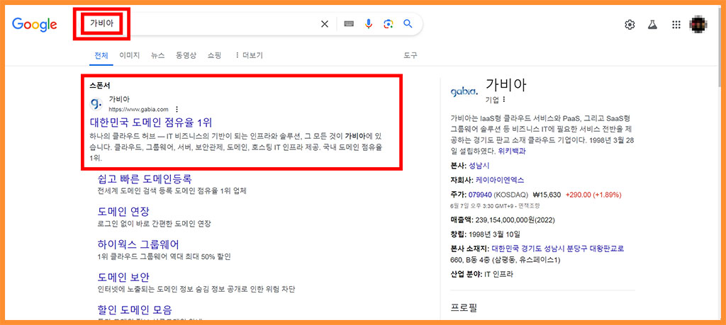Image resolution: width=726 pixels, height=325 pixels.
Task: Click the 성남시 headquarters link
Action: [x=479, y=166]
